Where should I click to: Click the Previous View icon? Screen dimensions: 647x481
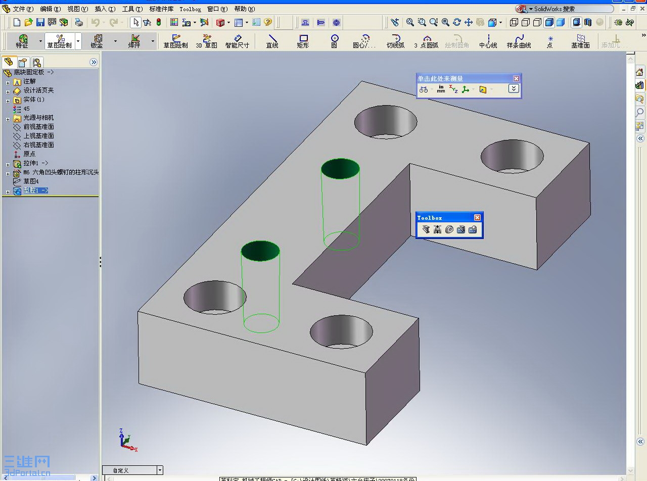(x=395, y=22)
